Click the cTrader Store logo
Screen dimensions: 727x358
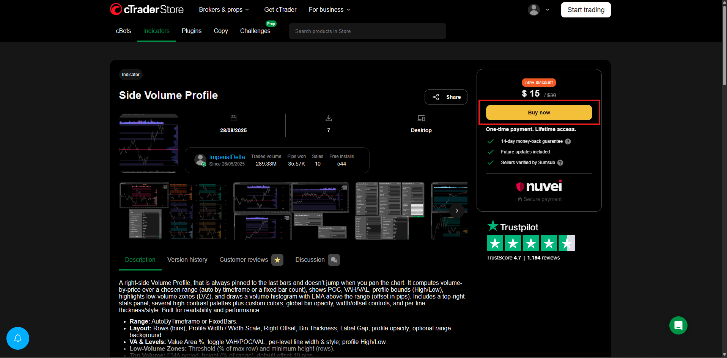click(146, 9)
